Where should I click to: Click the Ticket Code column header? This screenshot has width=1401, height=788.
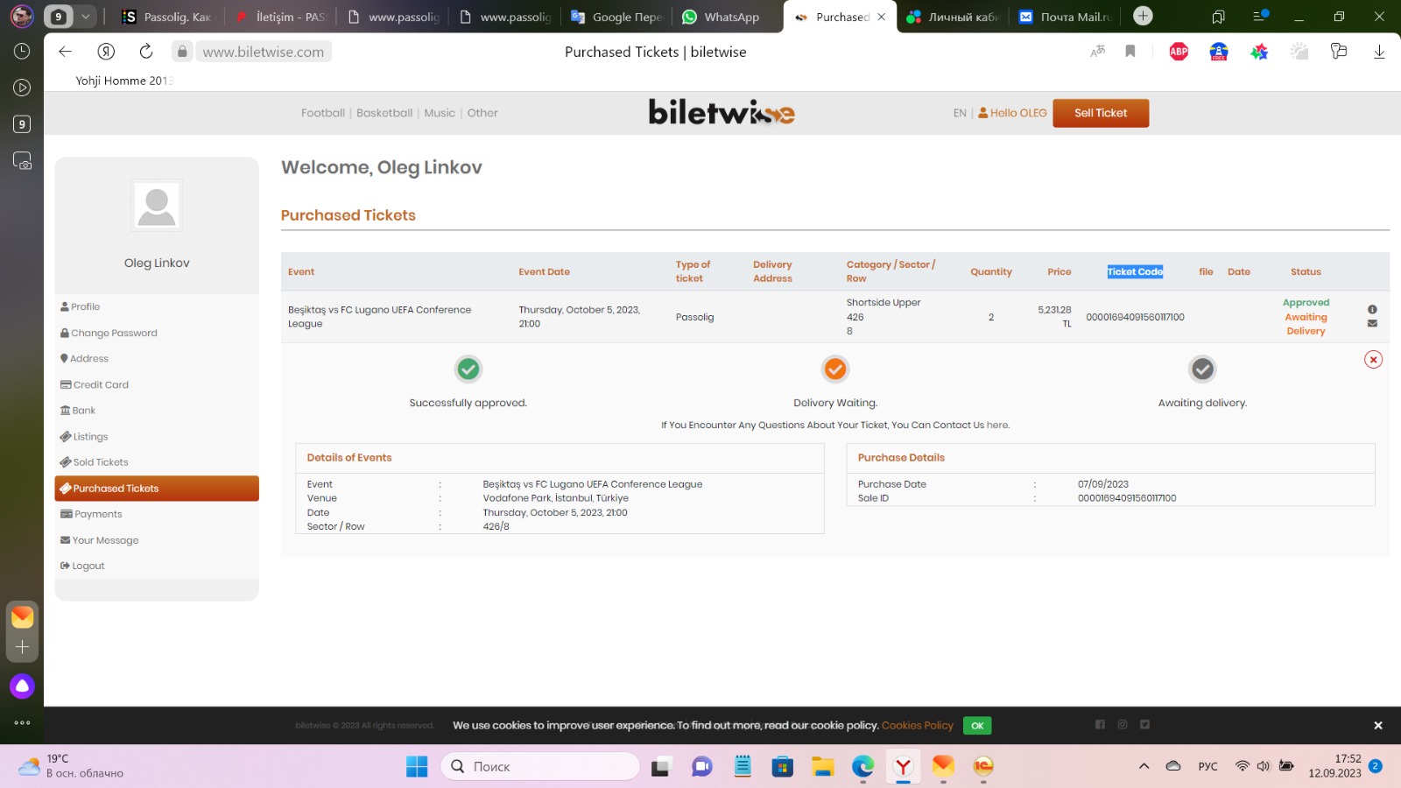click(x=1135, y=272)
